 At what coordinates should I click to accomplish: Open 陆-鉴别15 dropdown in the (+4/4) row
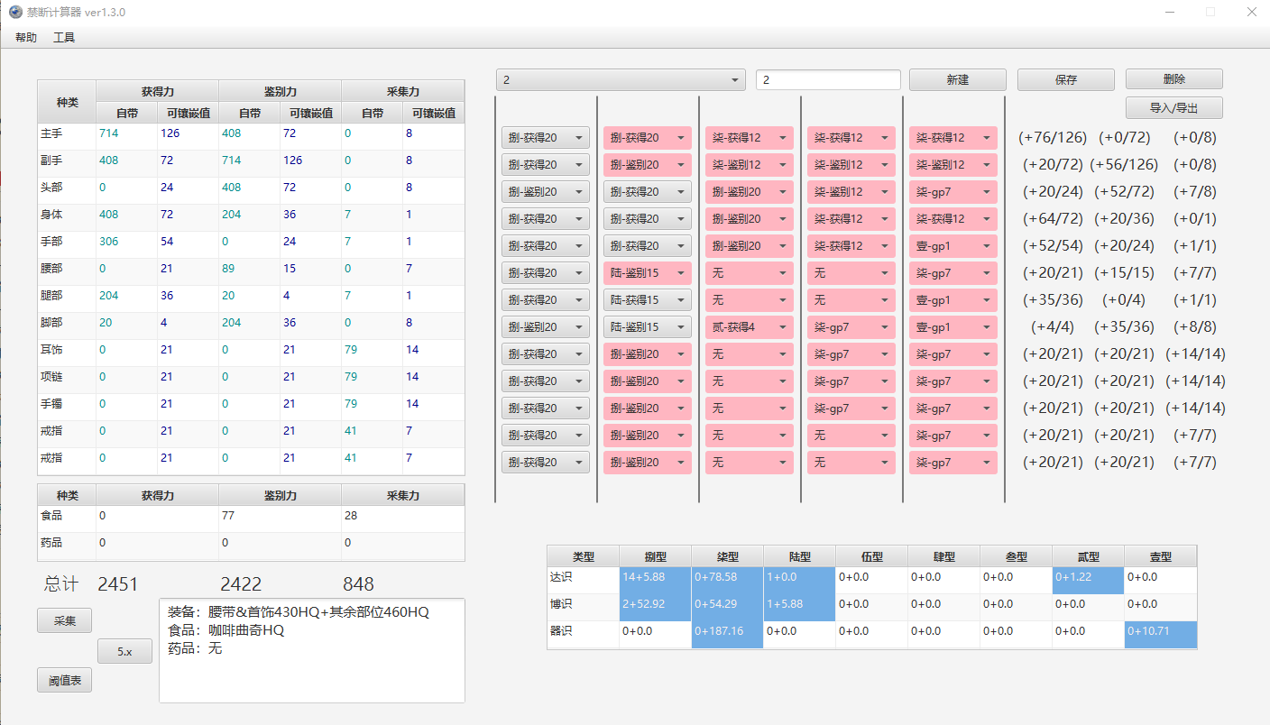[x=648, y=326]
